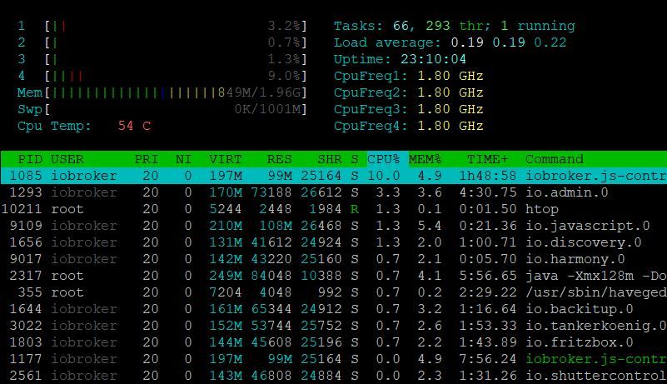Select the io.backitup.0 process row
This screenshot has height=384, width=667.
click(333, 309)
